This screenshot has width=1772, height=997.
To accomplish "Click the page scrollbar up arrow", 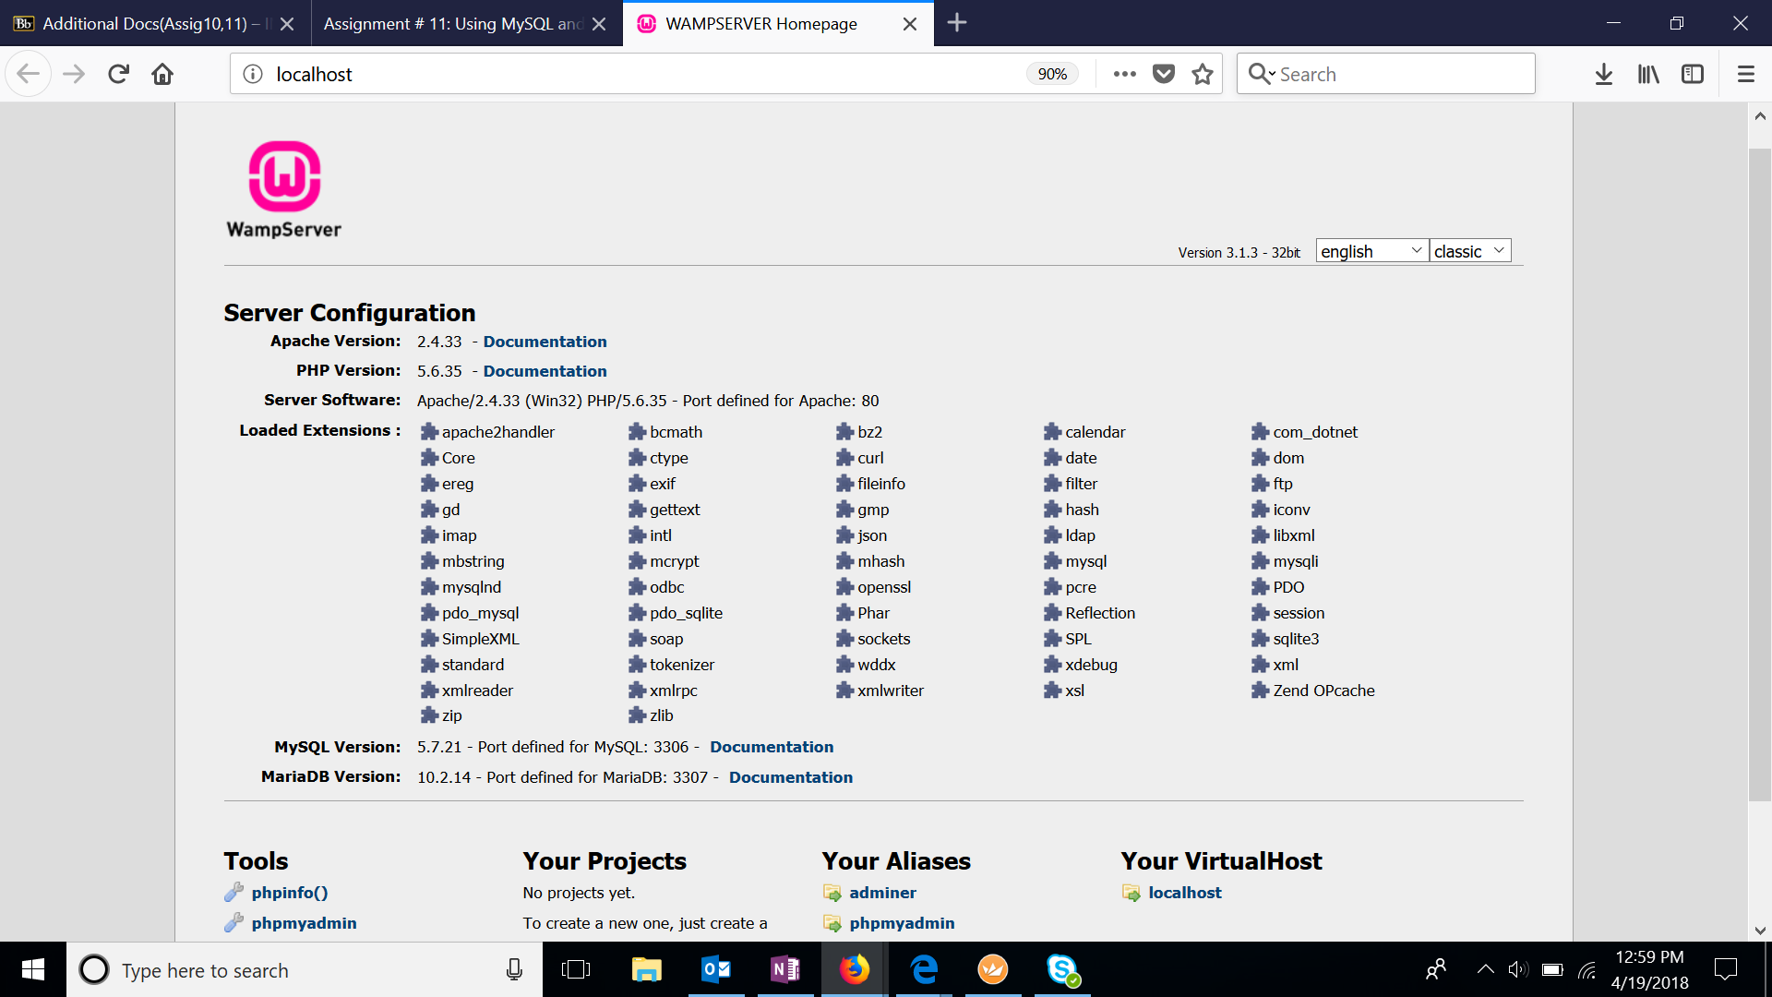I will [x=1759, y=115].
